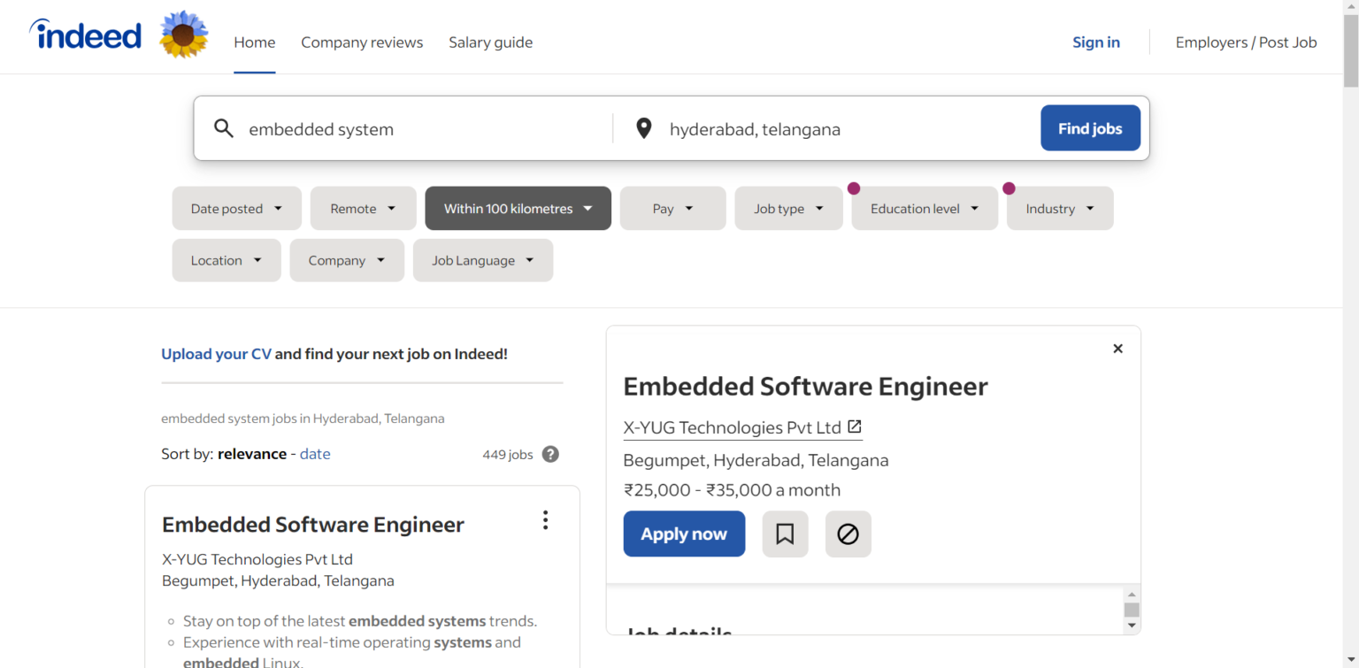Image resolution: width=1359 pixels, height=668 pixels.
Task: Open the Salary guide page
Action: pos(490,42)
